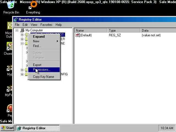Viewport: 176px width, 132px height.
Task: Collapse the registry hive ending in NE
Action: pyautogui.click(x=22, y=43)
